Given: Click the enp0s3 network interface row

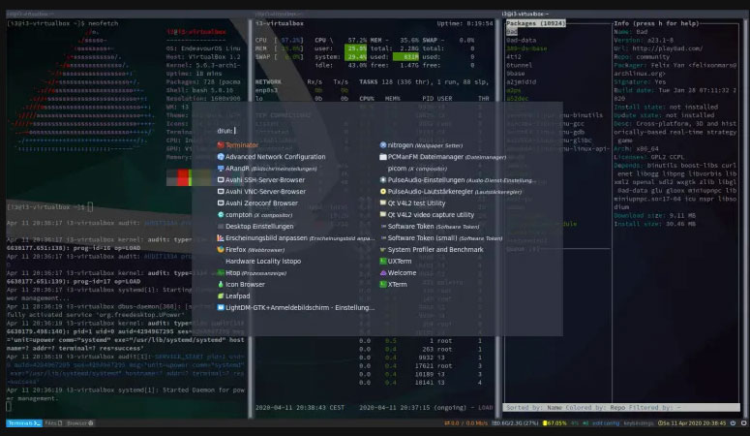Looking at the screenshot, I should tap(303, 90).
